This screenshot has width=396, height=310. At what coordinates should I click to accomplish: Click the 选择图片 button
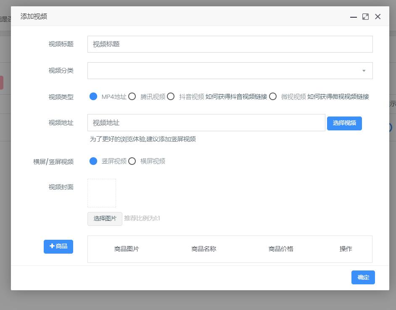pyautogui.click(x=105, y=219)
